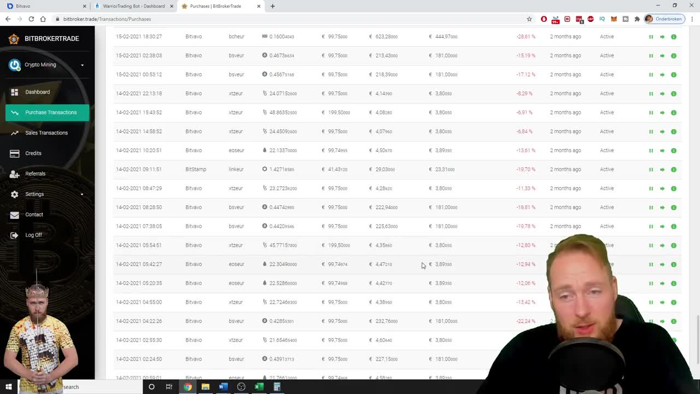
Task: Select the linkeur pair cell
Action: (236, 169)
